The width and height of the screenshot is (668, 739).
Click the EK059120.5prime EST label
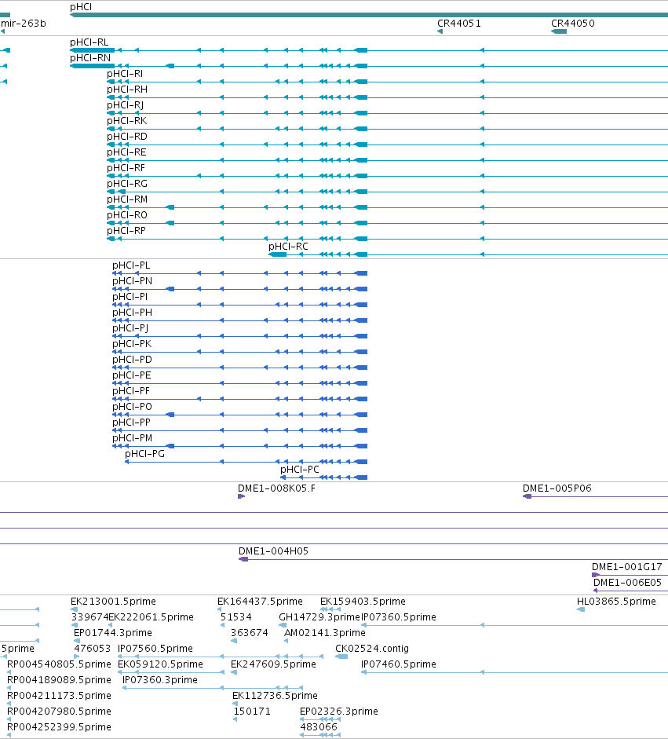coord(161,664)
